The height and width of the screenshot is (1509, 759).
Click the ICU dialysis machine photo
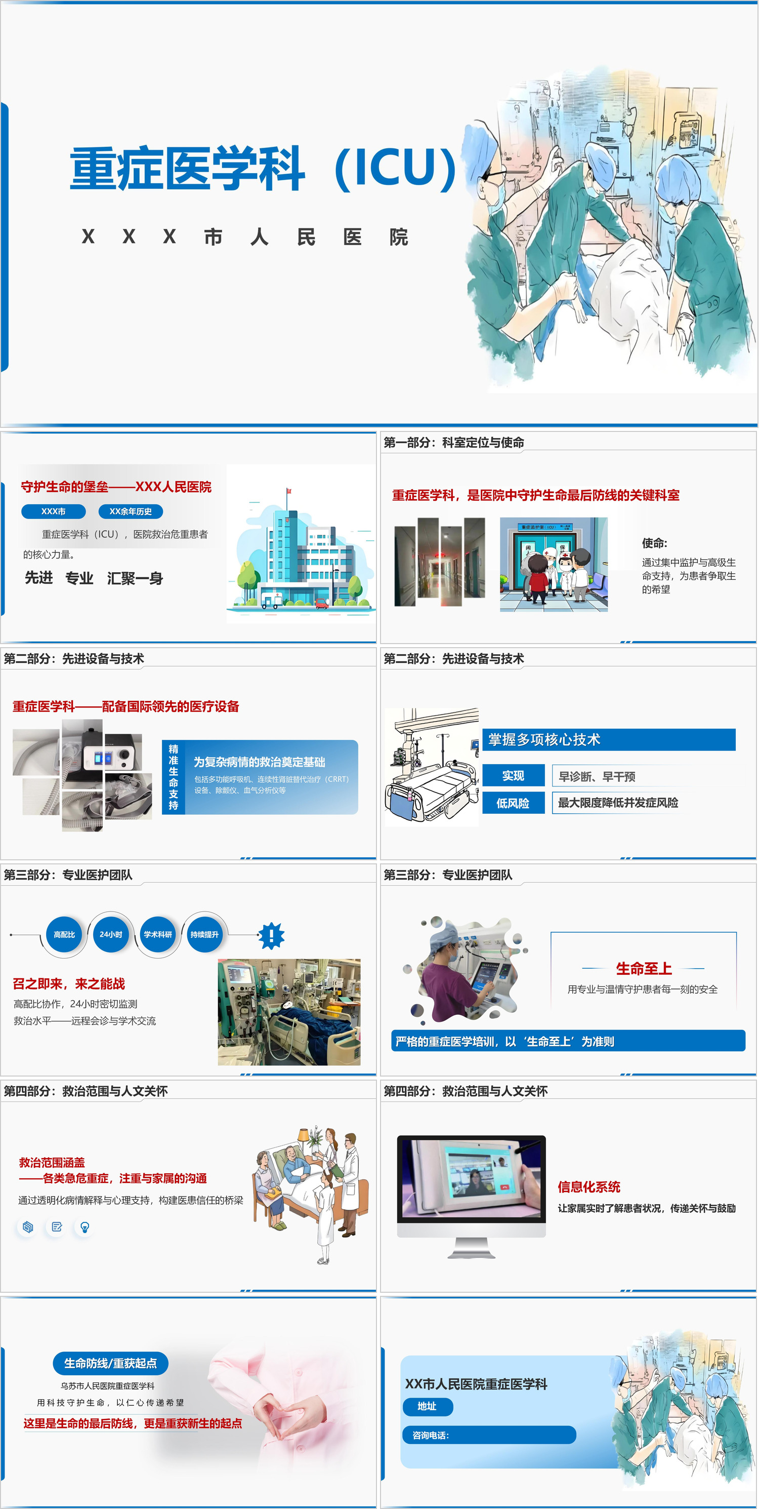pos(289,1012)
